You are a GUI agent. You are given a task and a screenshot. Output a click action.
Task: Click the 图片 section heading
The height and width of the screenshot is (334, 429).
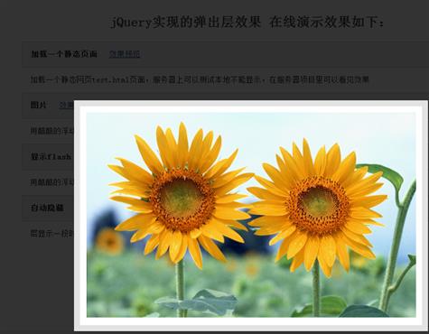(39, 105)
